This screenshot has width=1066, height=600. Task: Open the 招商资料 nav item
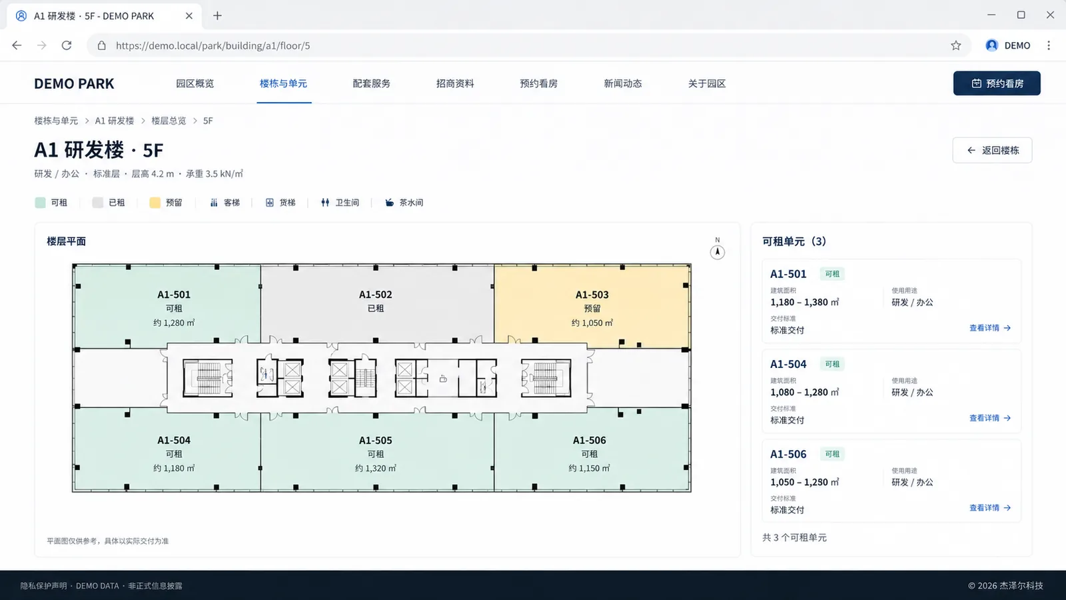(455, 83)
